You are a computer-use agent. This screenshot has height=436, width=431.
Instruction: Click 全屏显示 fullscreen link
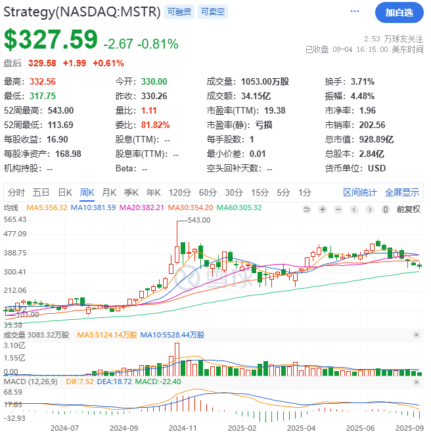[402, 192]
